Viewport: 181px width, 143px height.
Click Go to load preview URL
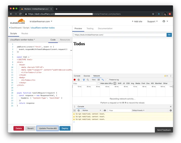[169, 35]
